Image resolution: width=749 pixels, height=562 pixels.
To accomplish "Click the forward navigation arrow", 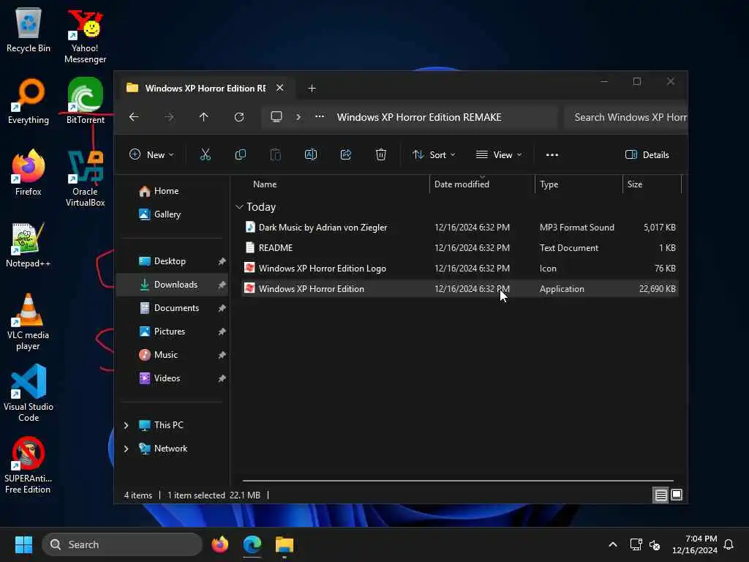I will pos(169,117).
